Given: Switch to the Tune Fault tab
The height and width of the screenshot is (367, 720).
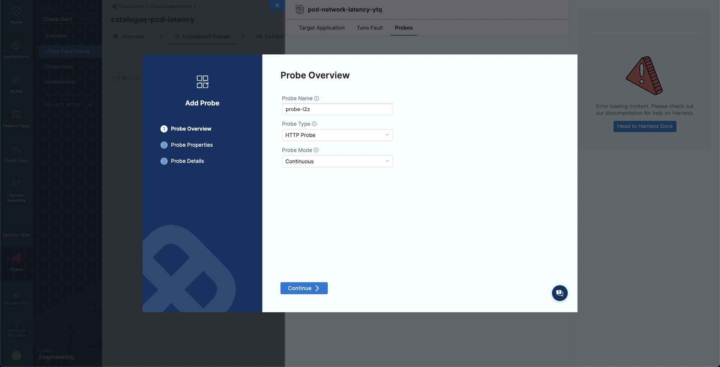Looking at the screenshot, I should coord(370,28).
